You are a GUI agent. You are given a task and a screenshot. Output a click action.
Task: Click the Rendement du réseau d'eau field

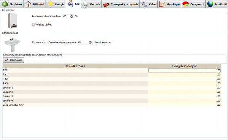click(66, 16)
